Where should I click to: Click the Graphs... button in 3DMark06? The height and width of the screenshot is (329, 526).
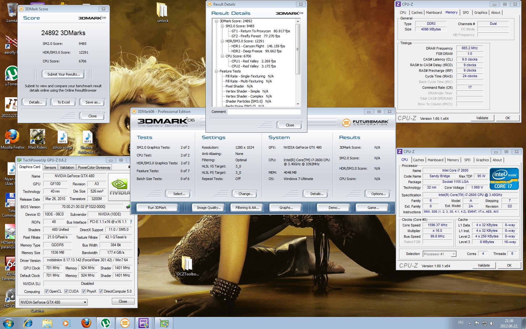286,208
